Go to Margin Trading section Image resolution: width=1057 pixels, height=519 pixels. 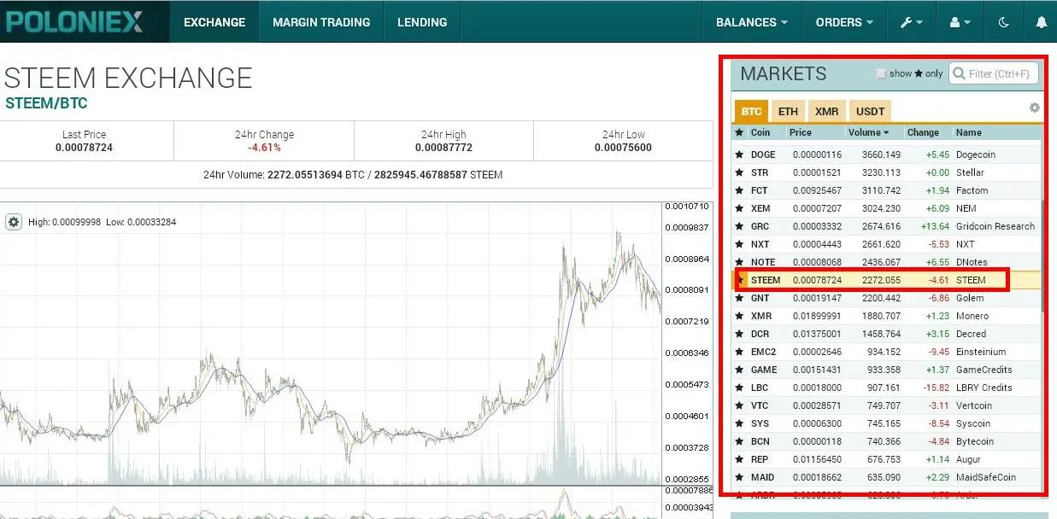pos(321,22)
